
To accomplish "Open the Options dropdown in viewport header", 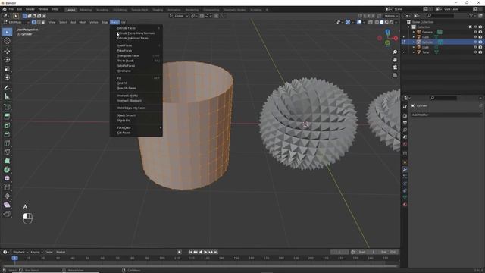I will coord(391,16).
